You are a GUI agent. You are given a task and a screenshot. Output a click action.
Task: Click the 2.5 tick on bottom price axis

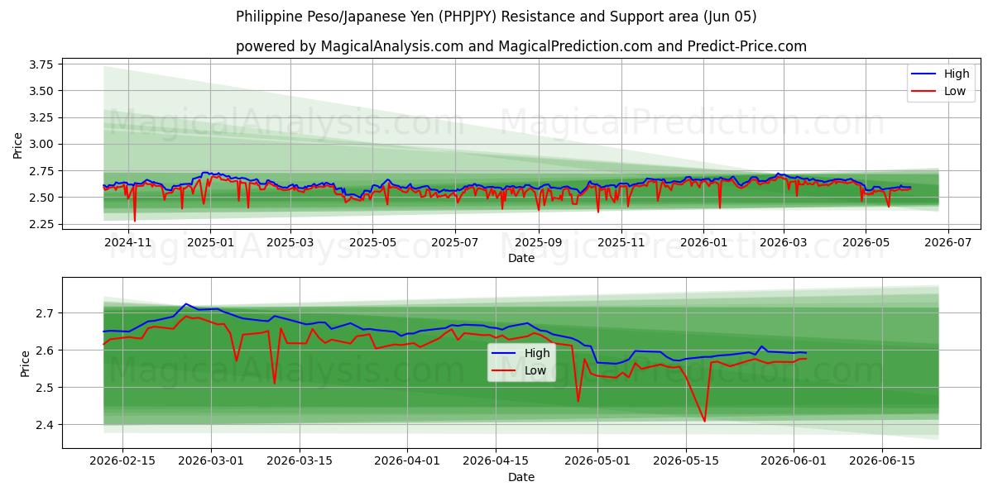(x=45, y=388)
